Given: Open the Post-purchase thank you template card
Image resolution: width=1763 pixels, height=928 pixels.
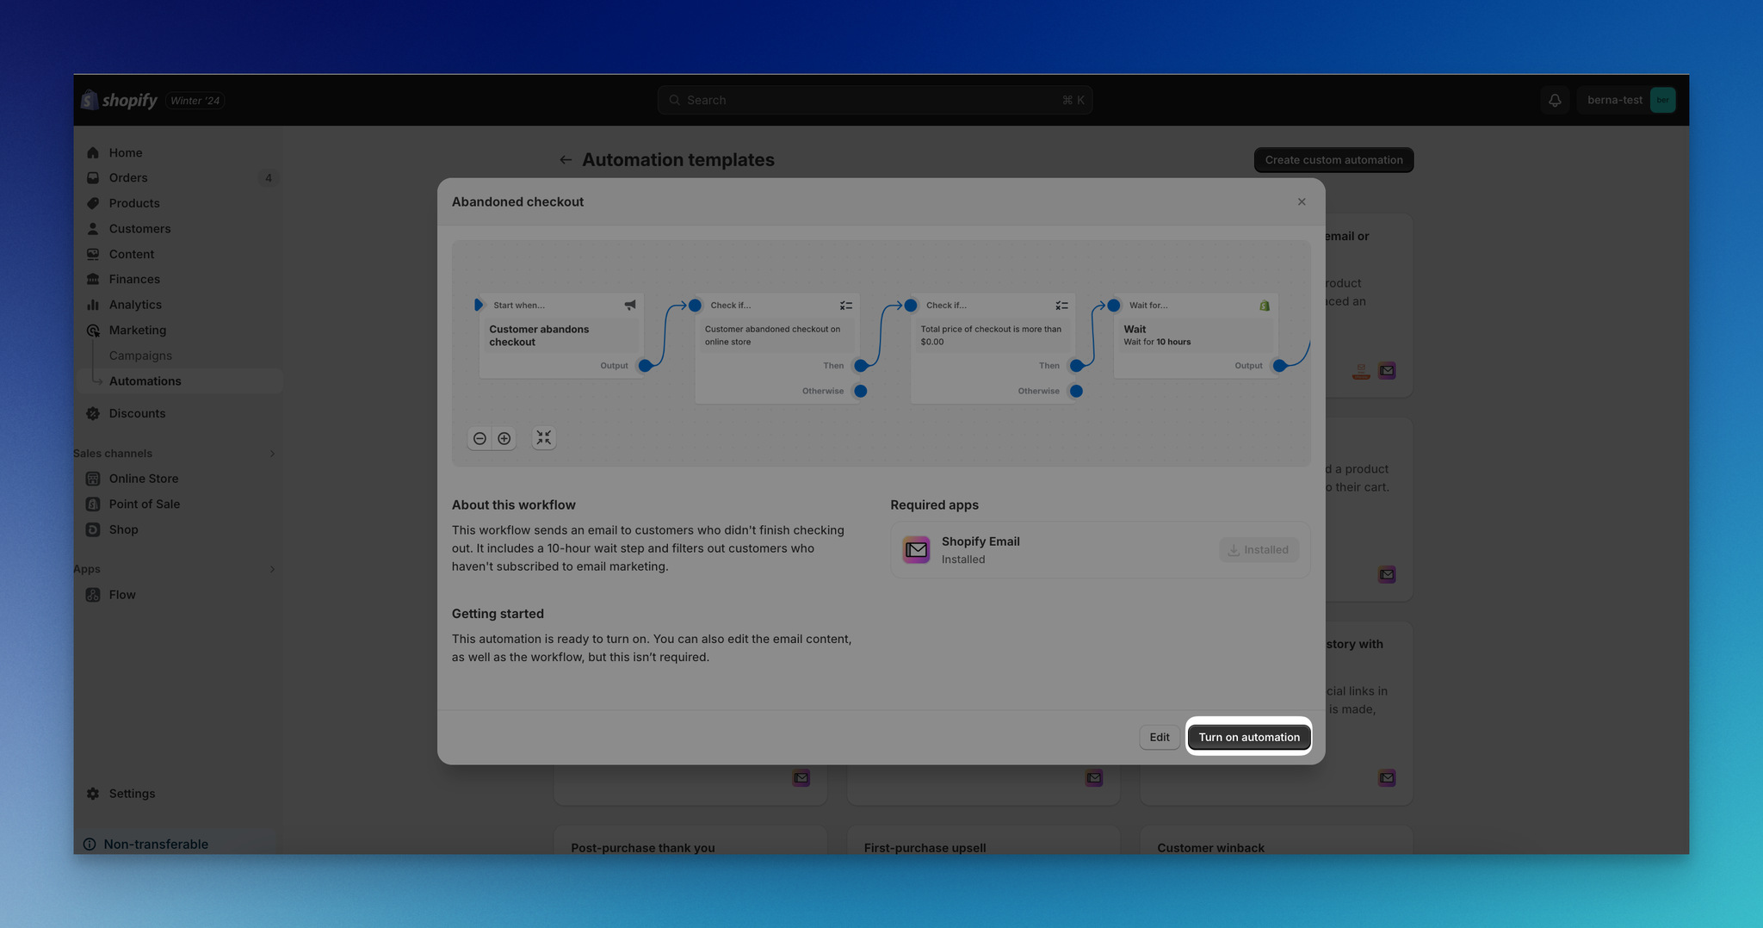Looking at the screenshot, I should (x=690, y=840).
